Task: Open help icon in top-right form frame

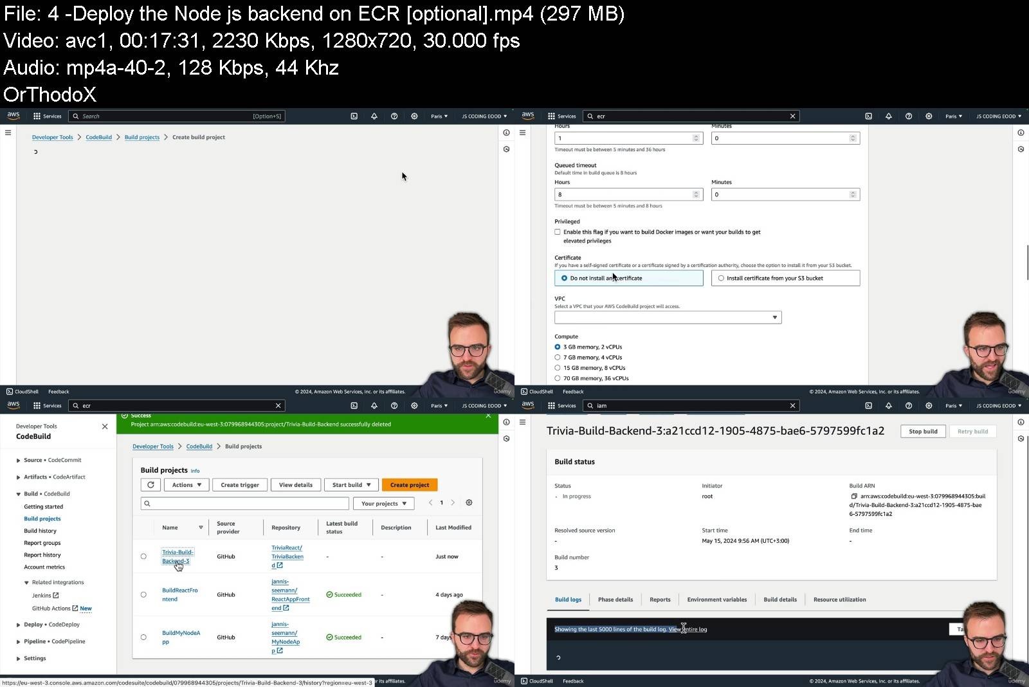Action: (x=909, y=116)
